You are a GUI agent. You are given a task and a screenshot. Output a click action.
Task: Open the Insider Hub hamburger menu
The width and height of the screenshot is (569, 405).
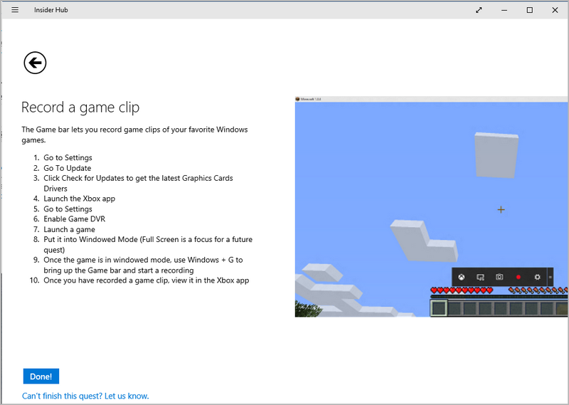15,10
